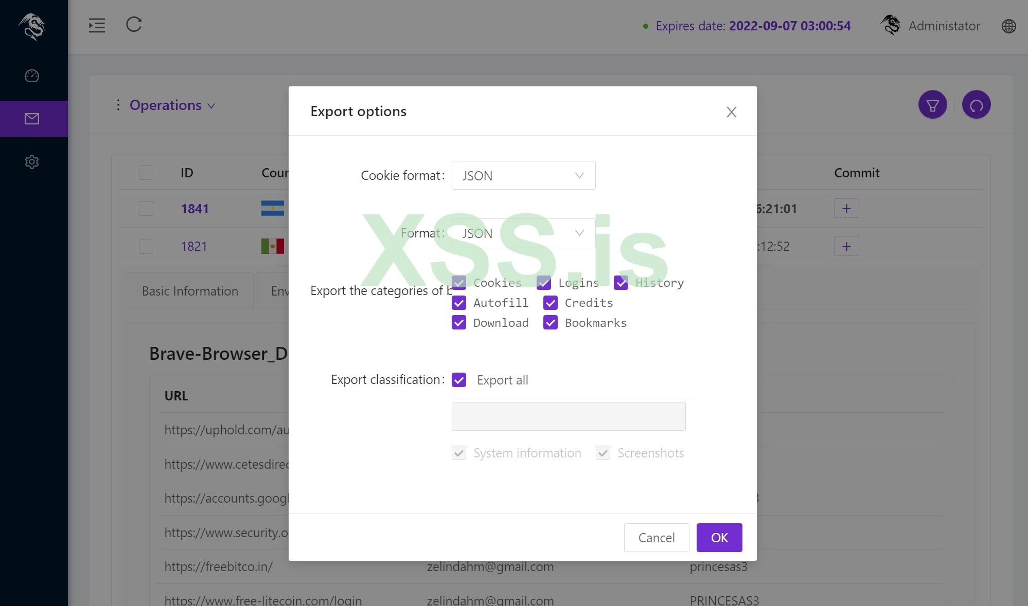Viewport: 1028px width, 606px height.
Task: Expand the Operations dropdown menu
Action: tap(172, 105)
